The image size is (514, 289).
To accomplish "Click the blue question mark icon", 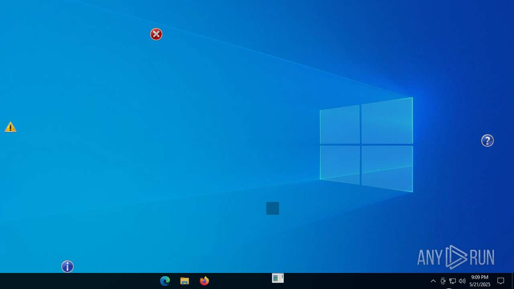I will point(487,140).
